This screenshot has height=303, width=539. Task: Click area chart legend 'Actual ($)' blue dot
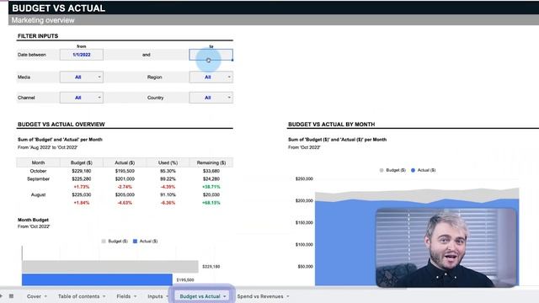413,170
